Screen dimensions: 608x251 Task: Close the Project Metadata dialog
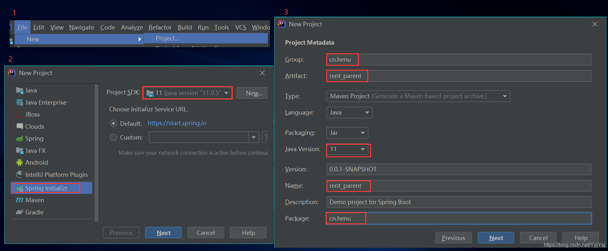595,24
